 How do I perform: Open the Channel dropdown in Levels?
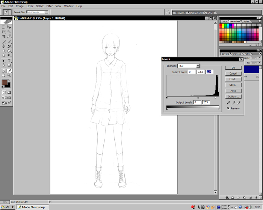198,66
